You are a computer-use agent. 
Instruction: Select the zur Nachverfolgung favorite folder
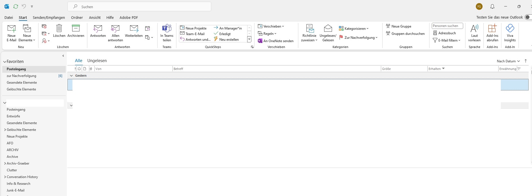pyautogui.click(x=34, y=76)
